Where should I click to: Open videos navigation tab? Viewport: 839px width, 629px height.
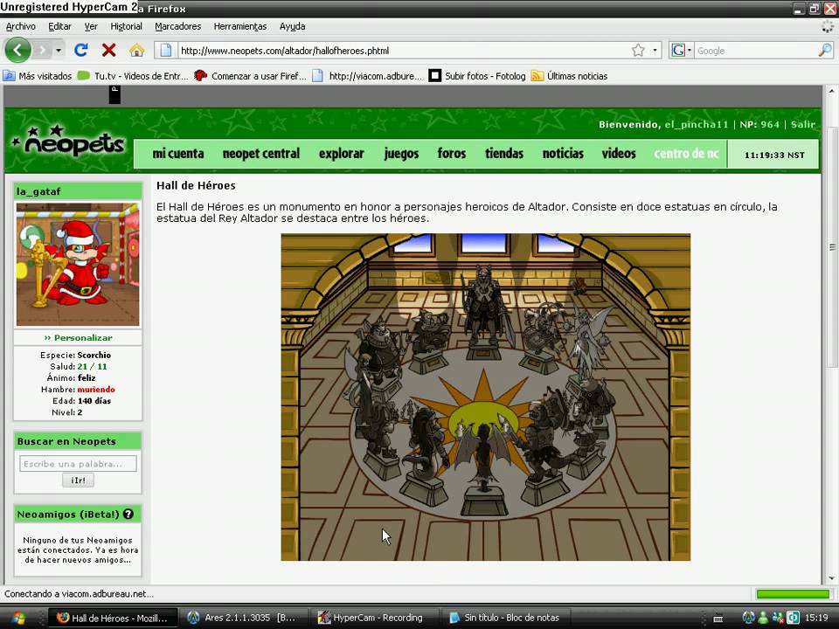tap(619, 154)
